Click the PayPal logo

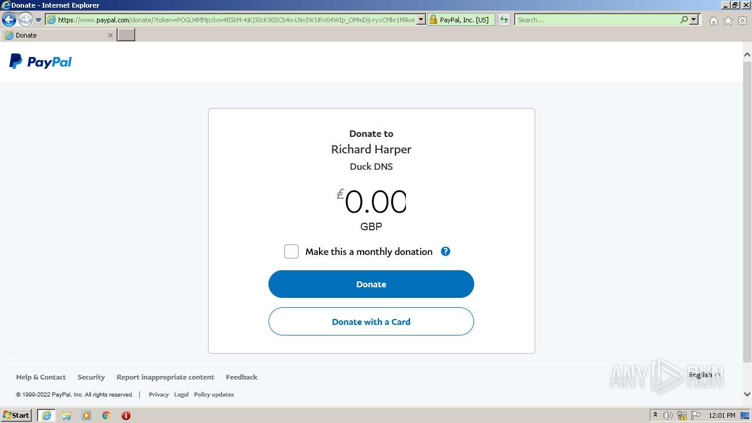click(x=41, y=62)
